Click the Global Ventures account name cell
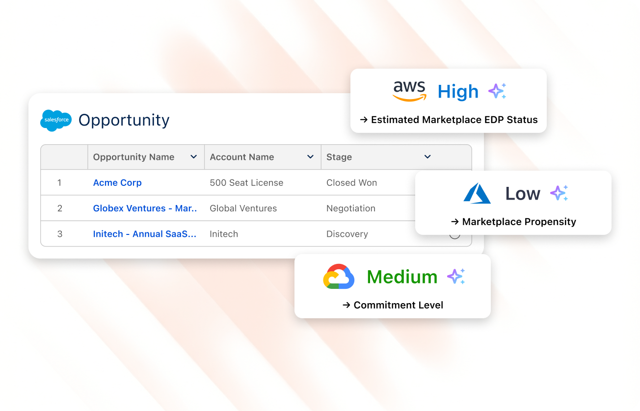Viewport: 640px width, 411px height. pyautogui.click(x=243, y=208)
